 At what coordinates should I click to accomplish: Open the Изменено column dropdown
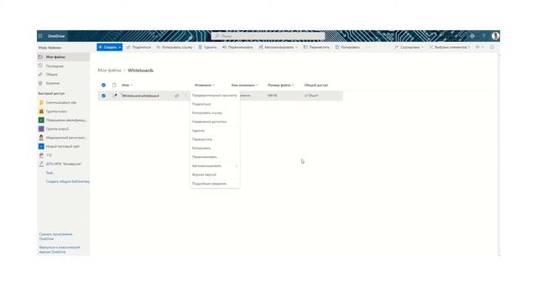coord(205,85)
